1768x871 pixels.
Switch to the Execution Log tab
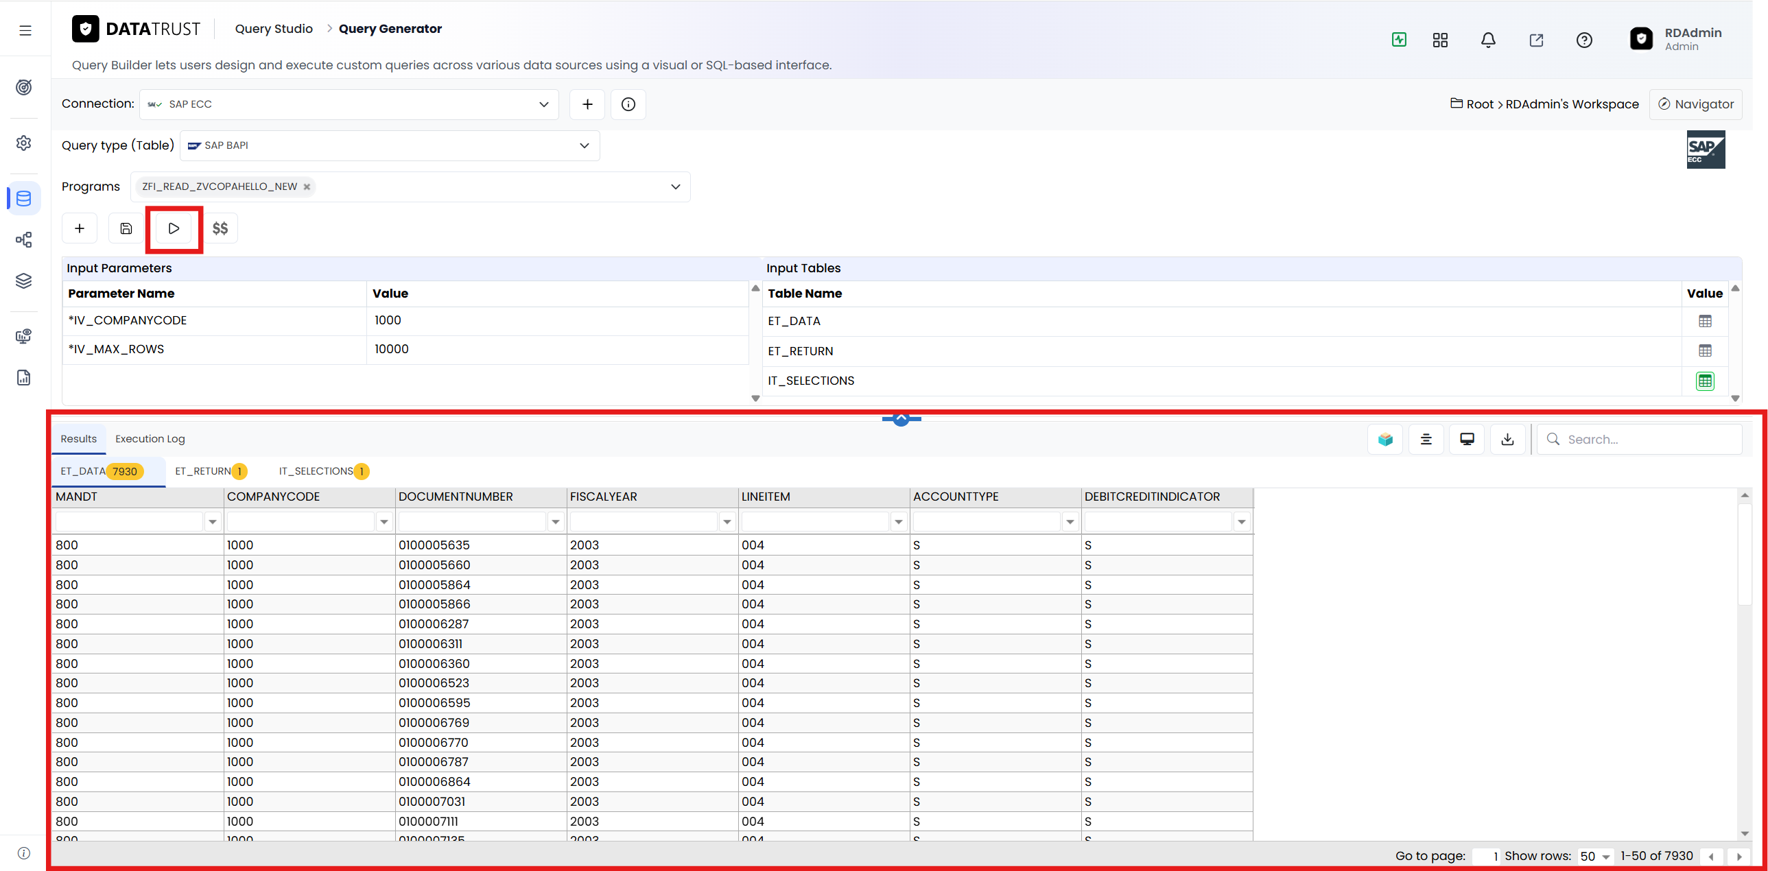tap(150, 439)
